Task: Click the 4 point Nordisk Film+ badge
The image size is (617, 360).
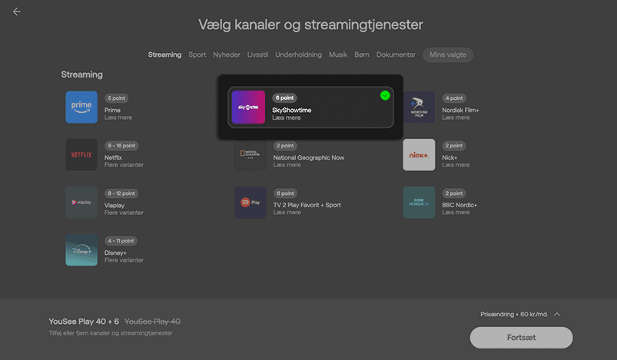Action: [454, 98]
